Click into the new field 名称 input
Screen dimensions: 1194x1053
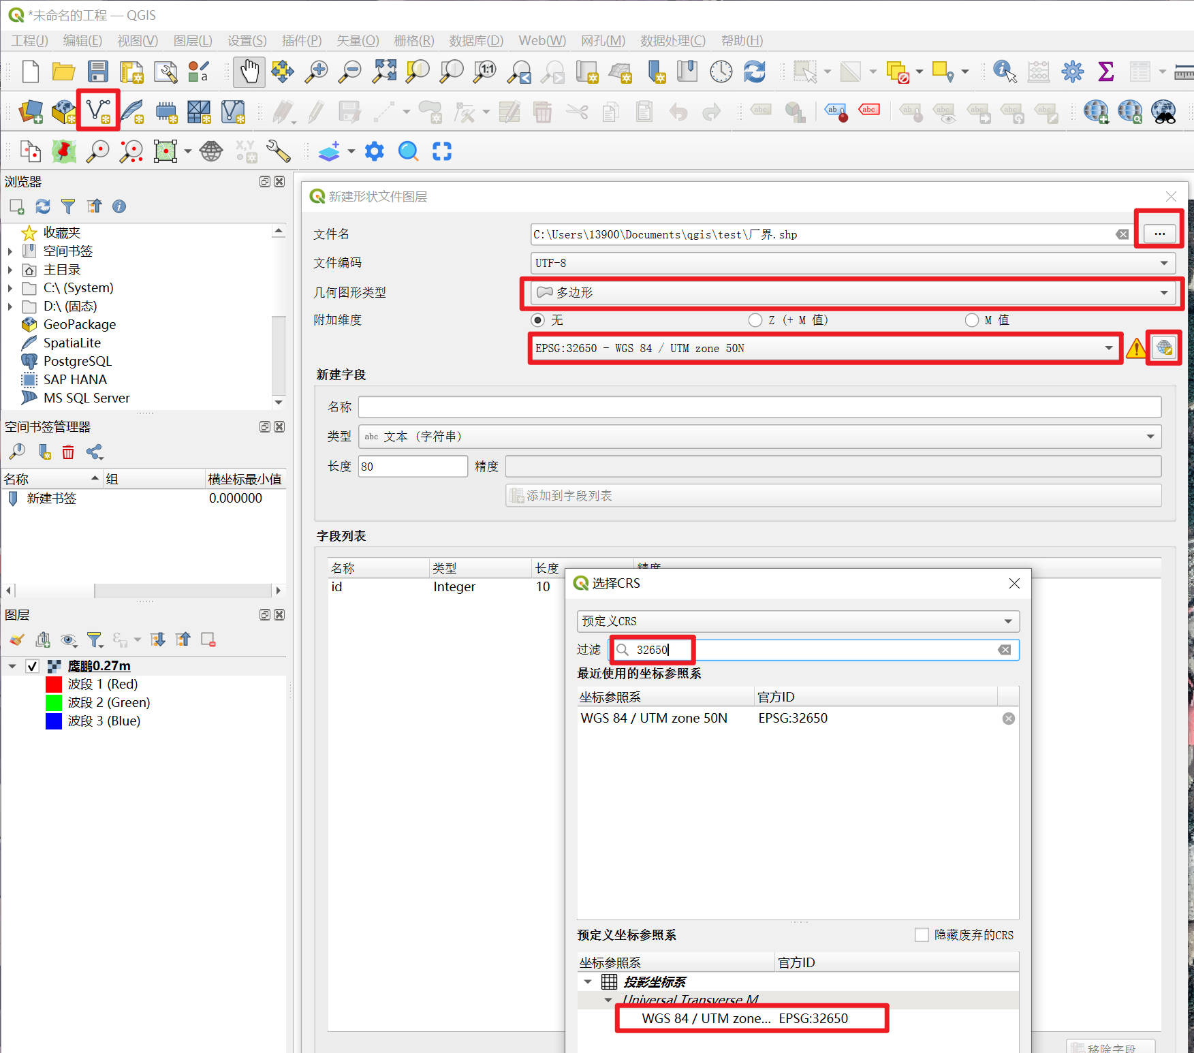(x=759, y=407)
